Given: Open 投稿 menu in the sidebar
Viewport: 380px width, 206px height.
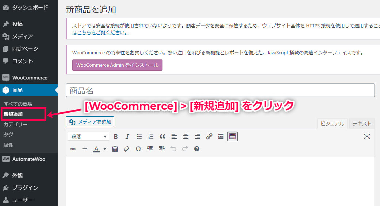Looking at the screenshot, I should [x=29, y=24].
